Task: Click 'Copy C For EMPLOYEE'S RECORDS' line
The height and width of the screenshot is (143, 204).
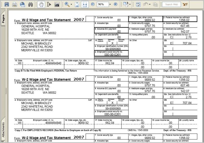Action: click(58, 130)
